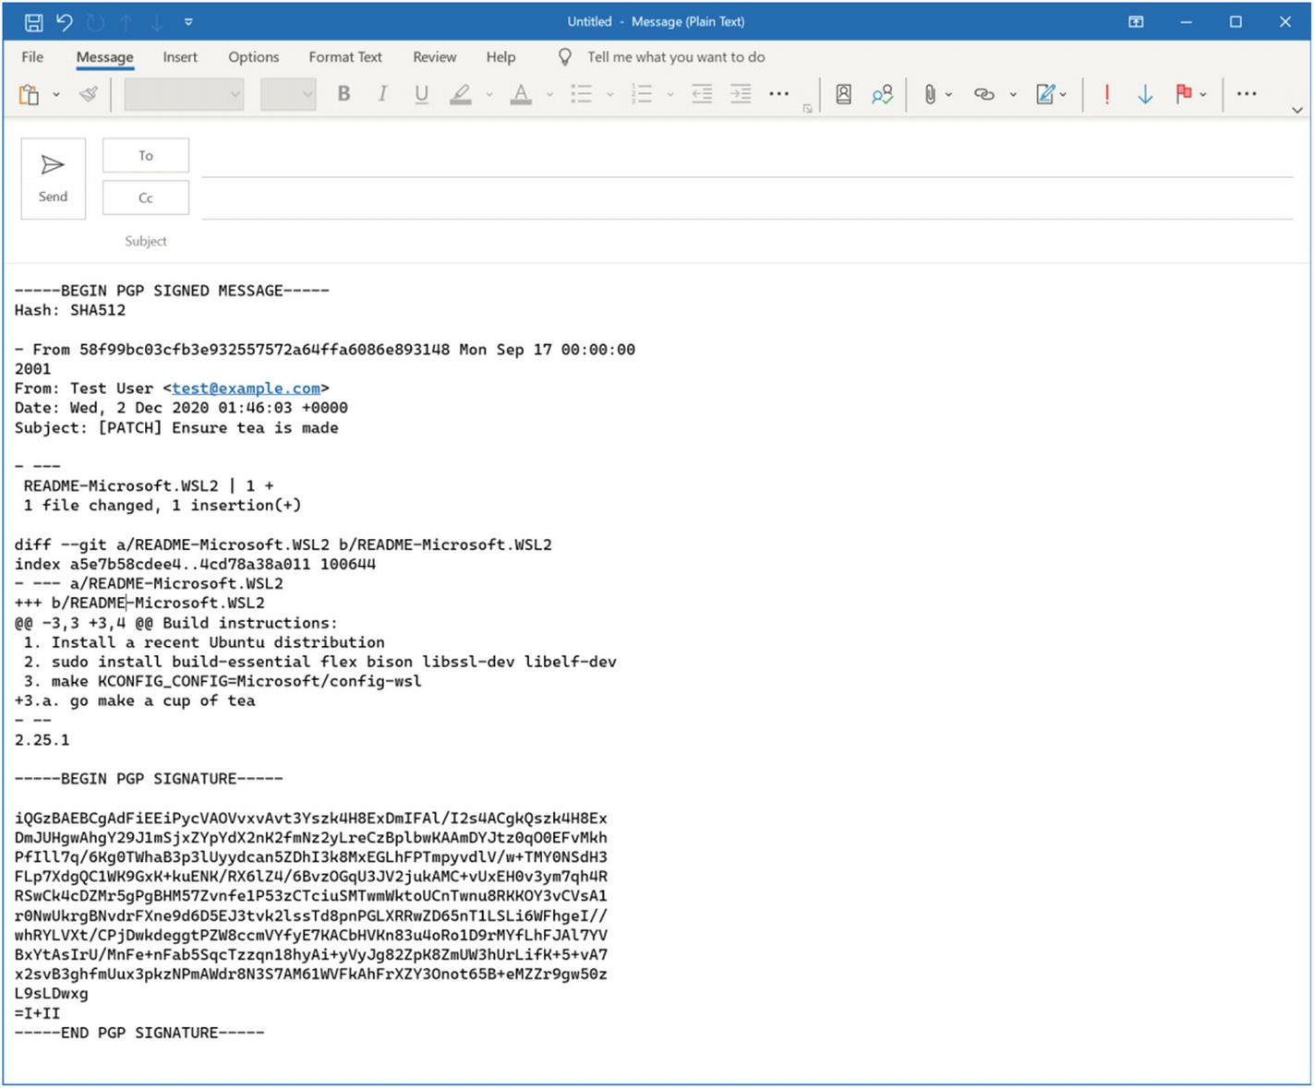Apply text highlight color
Image resolution: width=1314 pixels, height=1088 pixels.
[461, 94]
